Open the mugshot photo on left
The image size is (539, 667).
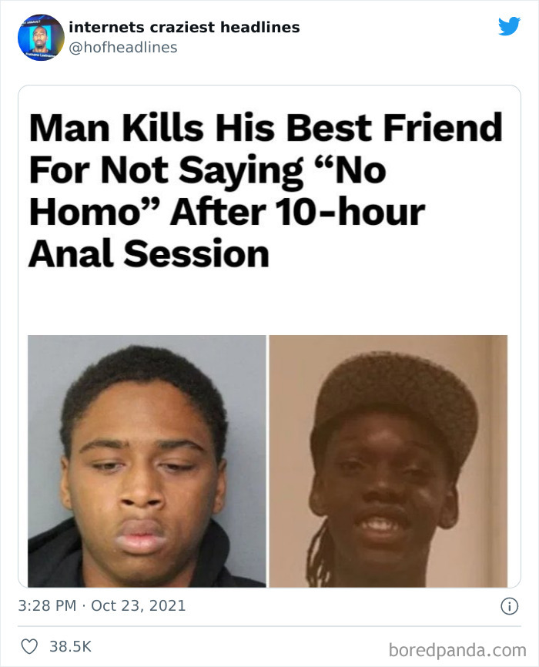(x=147, y=461)
